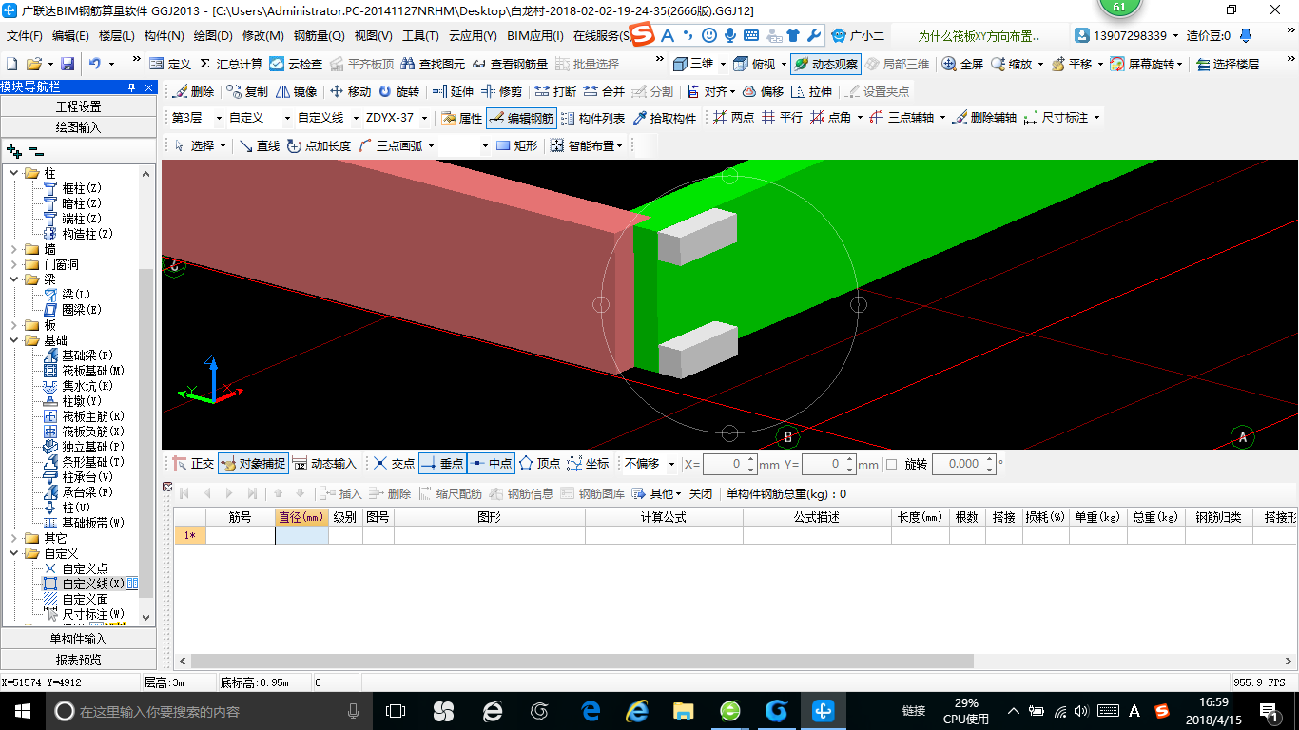The height and width of the screenshot is (730, 1299).
Task: Click 全屏 full screen view
Action: [962, 64]
